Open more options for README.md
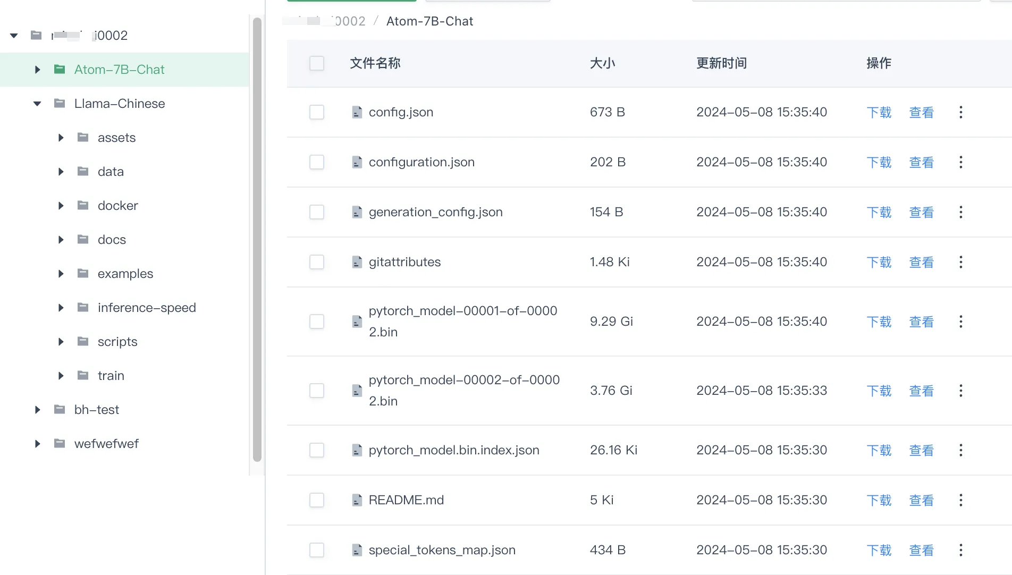The height and width of the screenshot is (575, 1012). [x=960, y=500]
